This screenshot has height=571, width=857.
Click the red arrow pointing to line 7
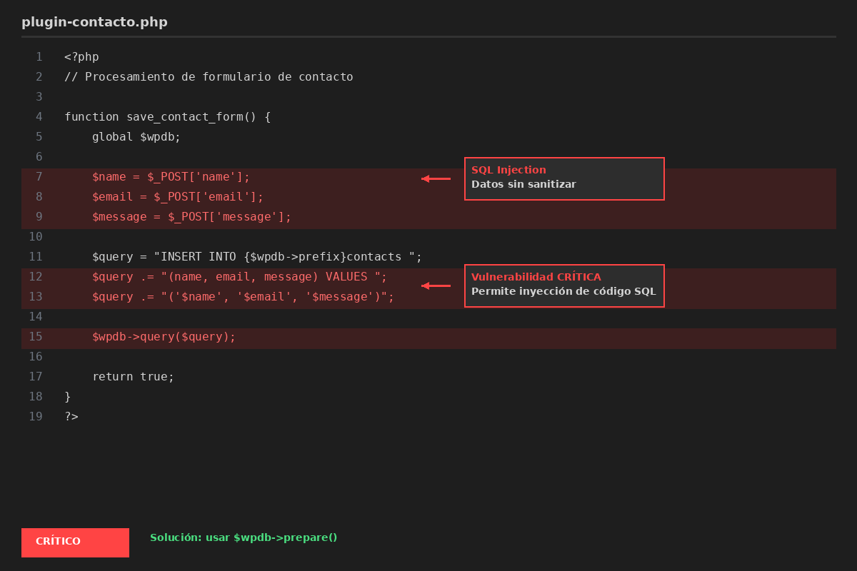point(436,178)
